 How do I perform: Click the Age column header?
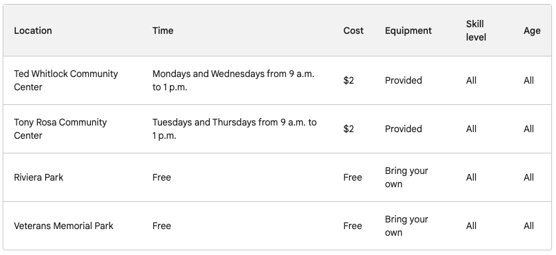click(x=532, y=31)
